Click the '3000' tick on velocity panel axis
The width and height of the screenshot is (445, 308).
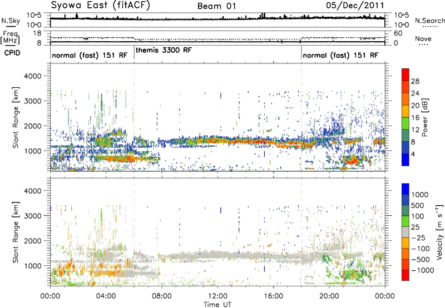tap(32, 216)
